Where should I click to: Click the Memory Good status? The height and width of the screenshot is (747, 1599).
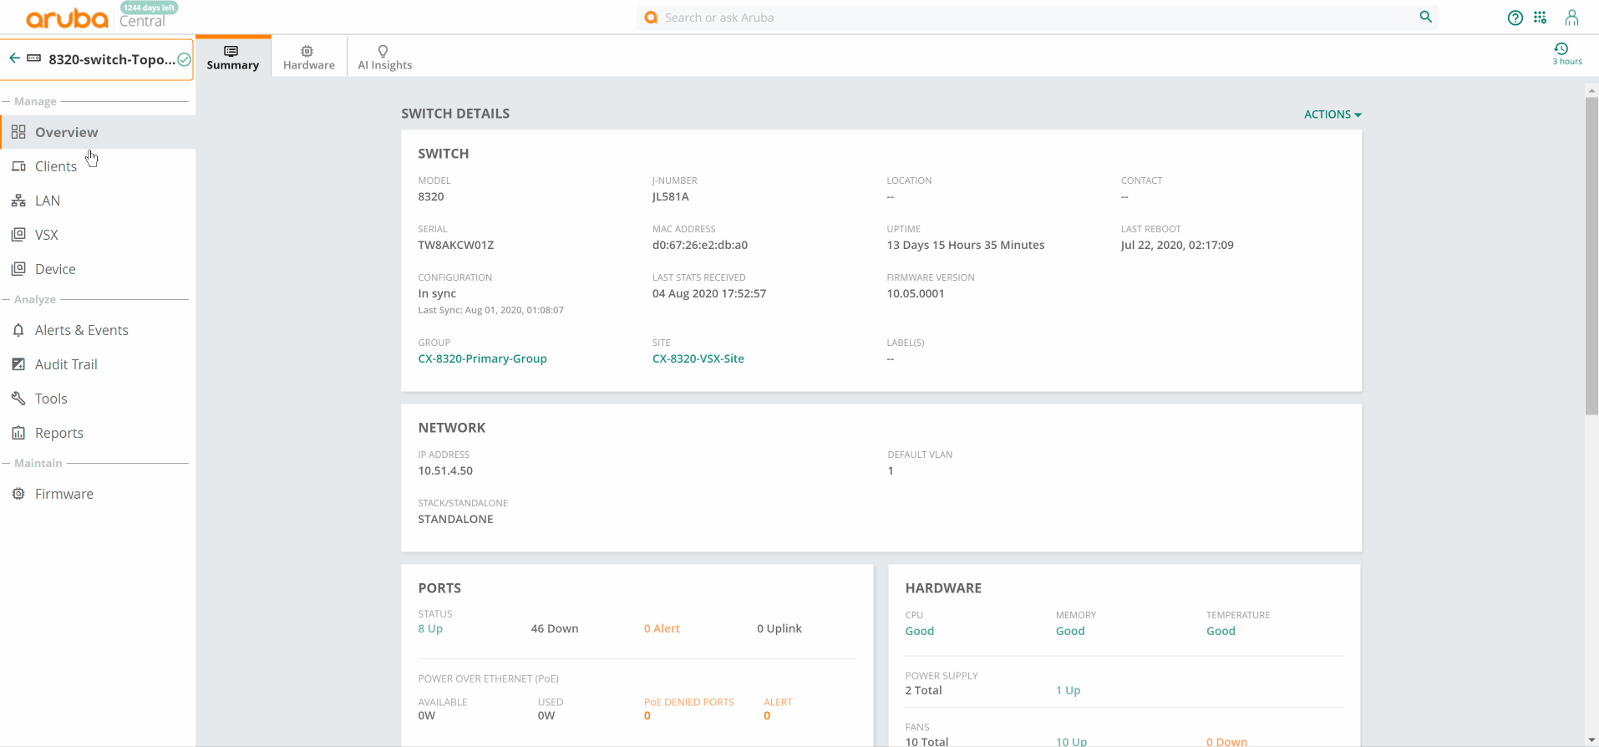(1070, 631)
